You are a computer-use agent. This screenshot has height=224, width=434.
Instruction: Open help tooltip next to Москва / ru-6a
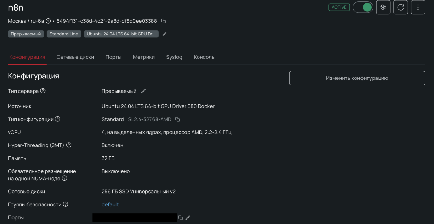[48, 21]
